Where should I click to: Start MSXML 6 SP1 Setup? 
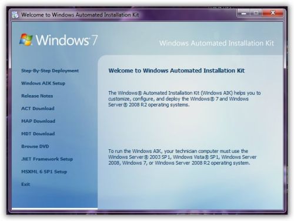point(44,172)
